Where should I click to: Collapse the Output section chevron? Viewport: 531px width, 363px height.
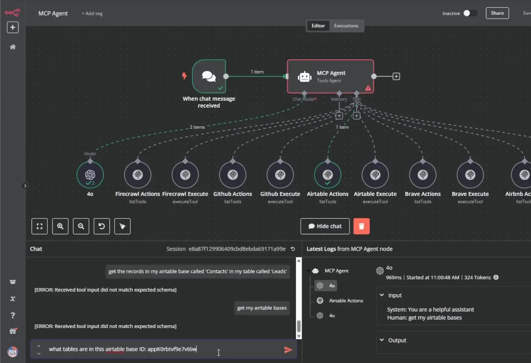[x=382, y=340]
